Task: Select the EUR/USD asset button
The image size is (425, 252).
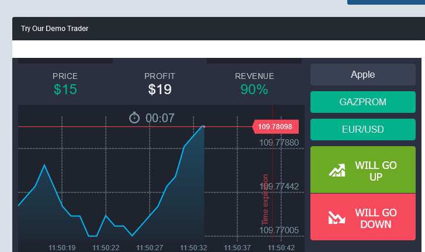Action: tap(362, 129)
